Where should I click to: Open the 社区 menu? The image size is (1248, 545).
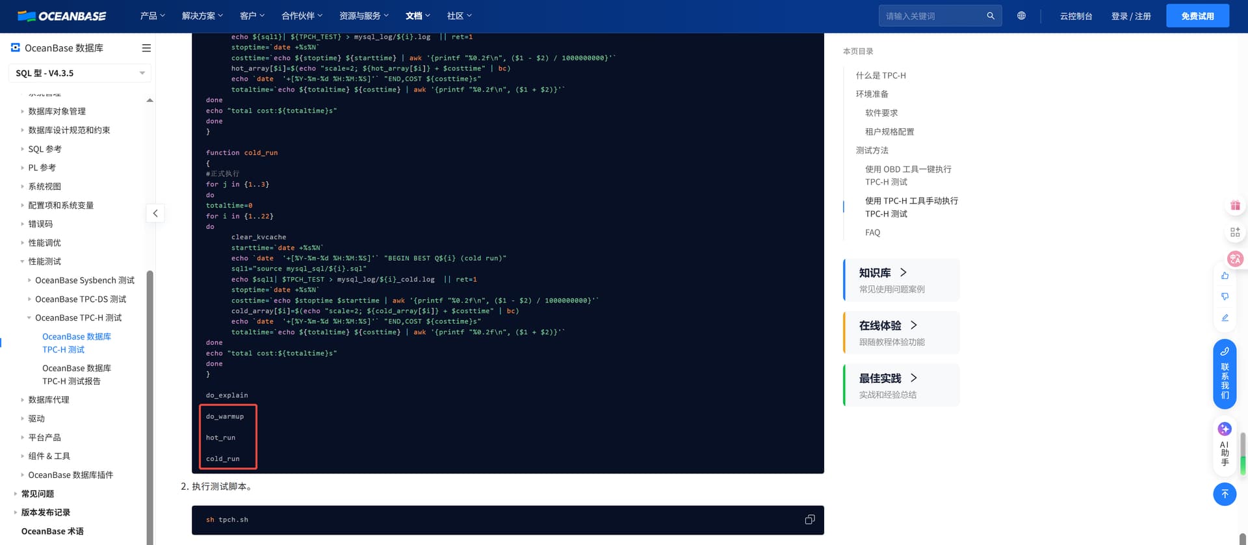(x=460, y=16)
